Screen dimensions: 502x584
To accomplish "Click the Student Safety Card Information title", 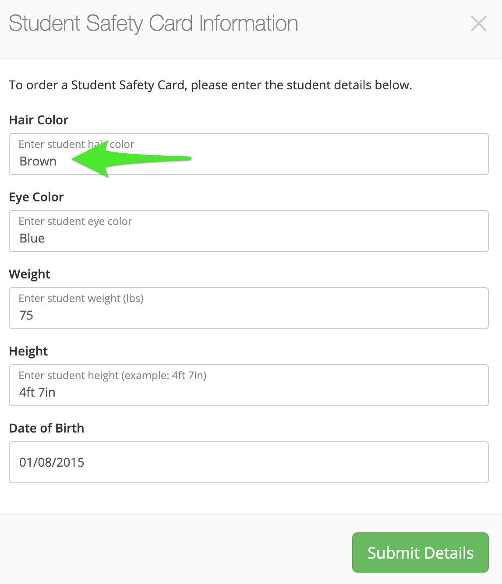I will point(153,24).
